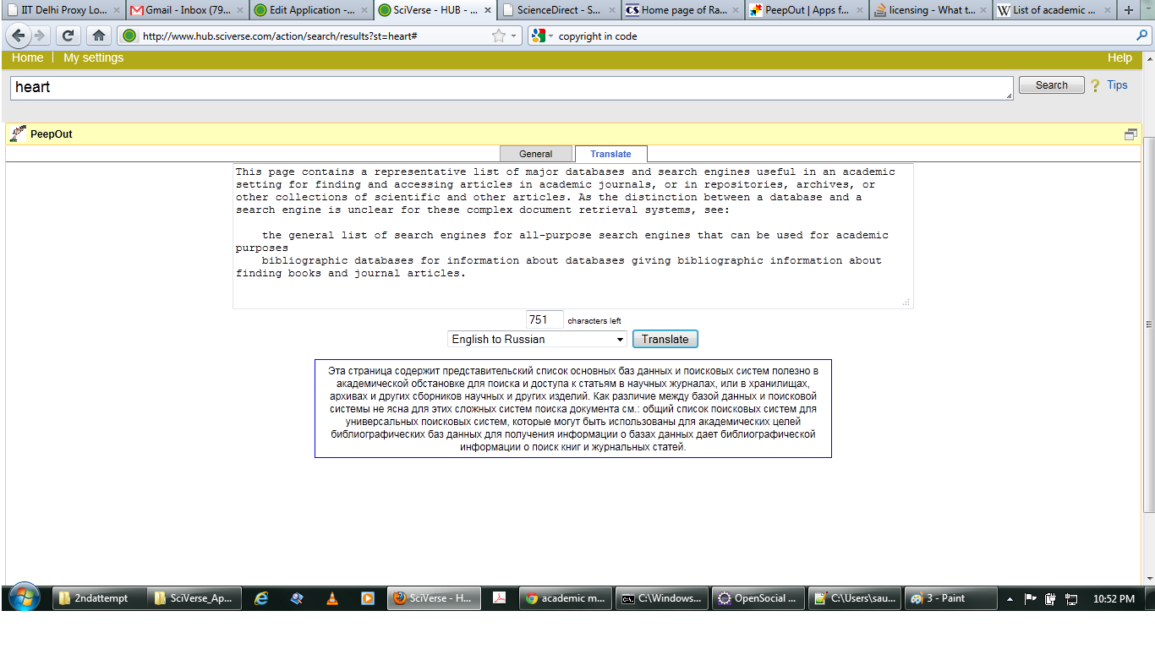Switch to C:\Windows command prompt in taskbar
Screen dimensions: 1155x649
pos(662,597)
